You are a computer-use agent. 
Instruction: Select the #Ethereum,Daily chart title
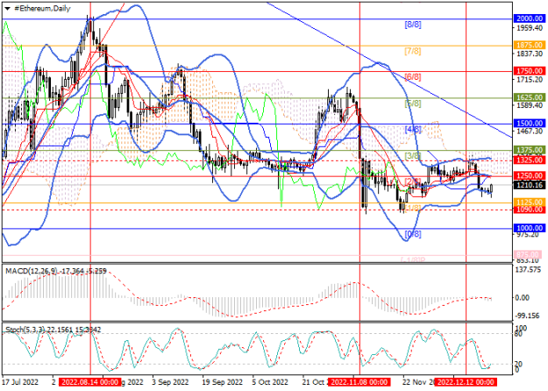(x=42, y=9)
